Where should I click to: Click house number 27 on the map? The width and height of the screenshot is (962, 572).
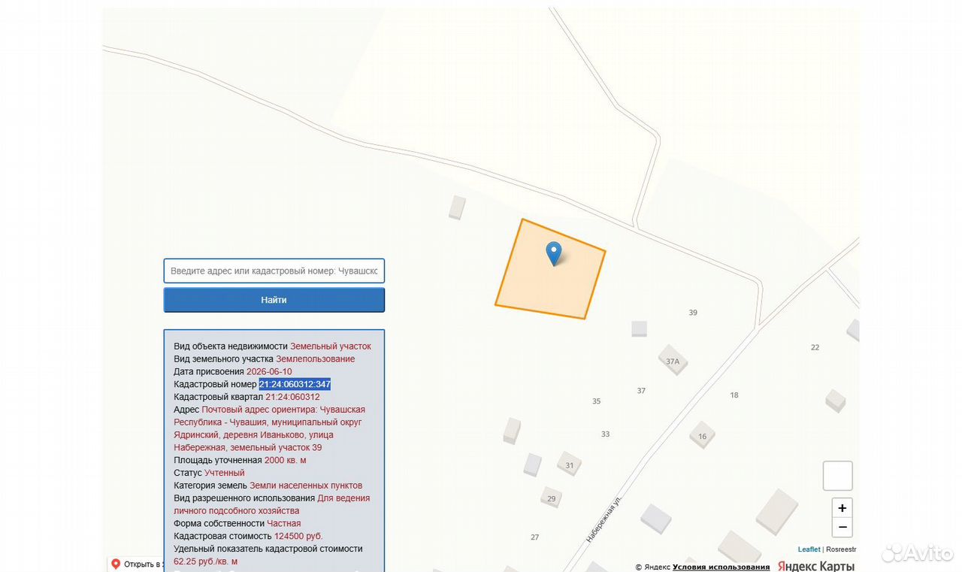[534, 537]
